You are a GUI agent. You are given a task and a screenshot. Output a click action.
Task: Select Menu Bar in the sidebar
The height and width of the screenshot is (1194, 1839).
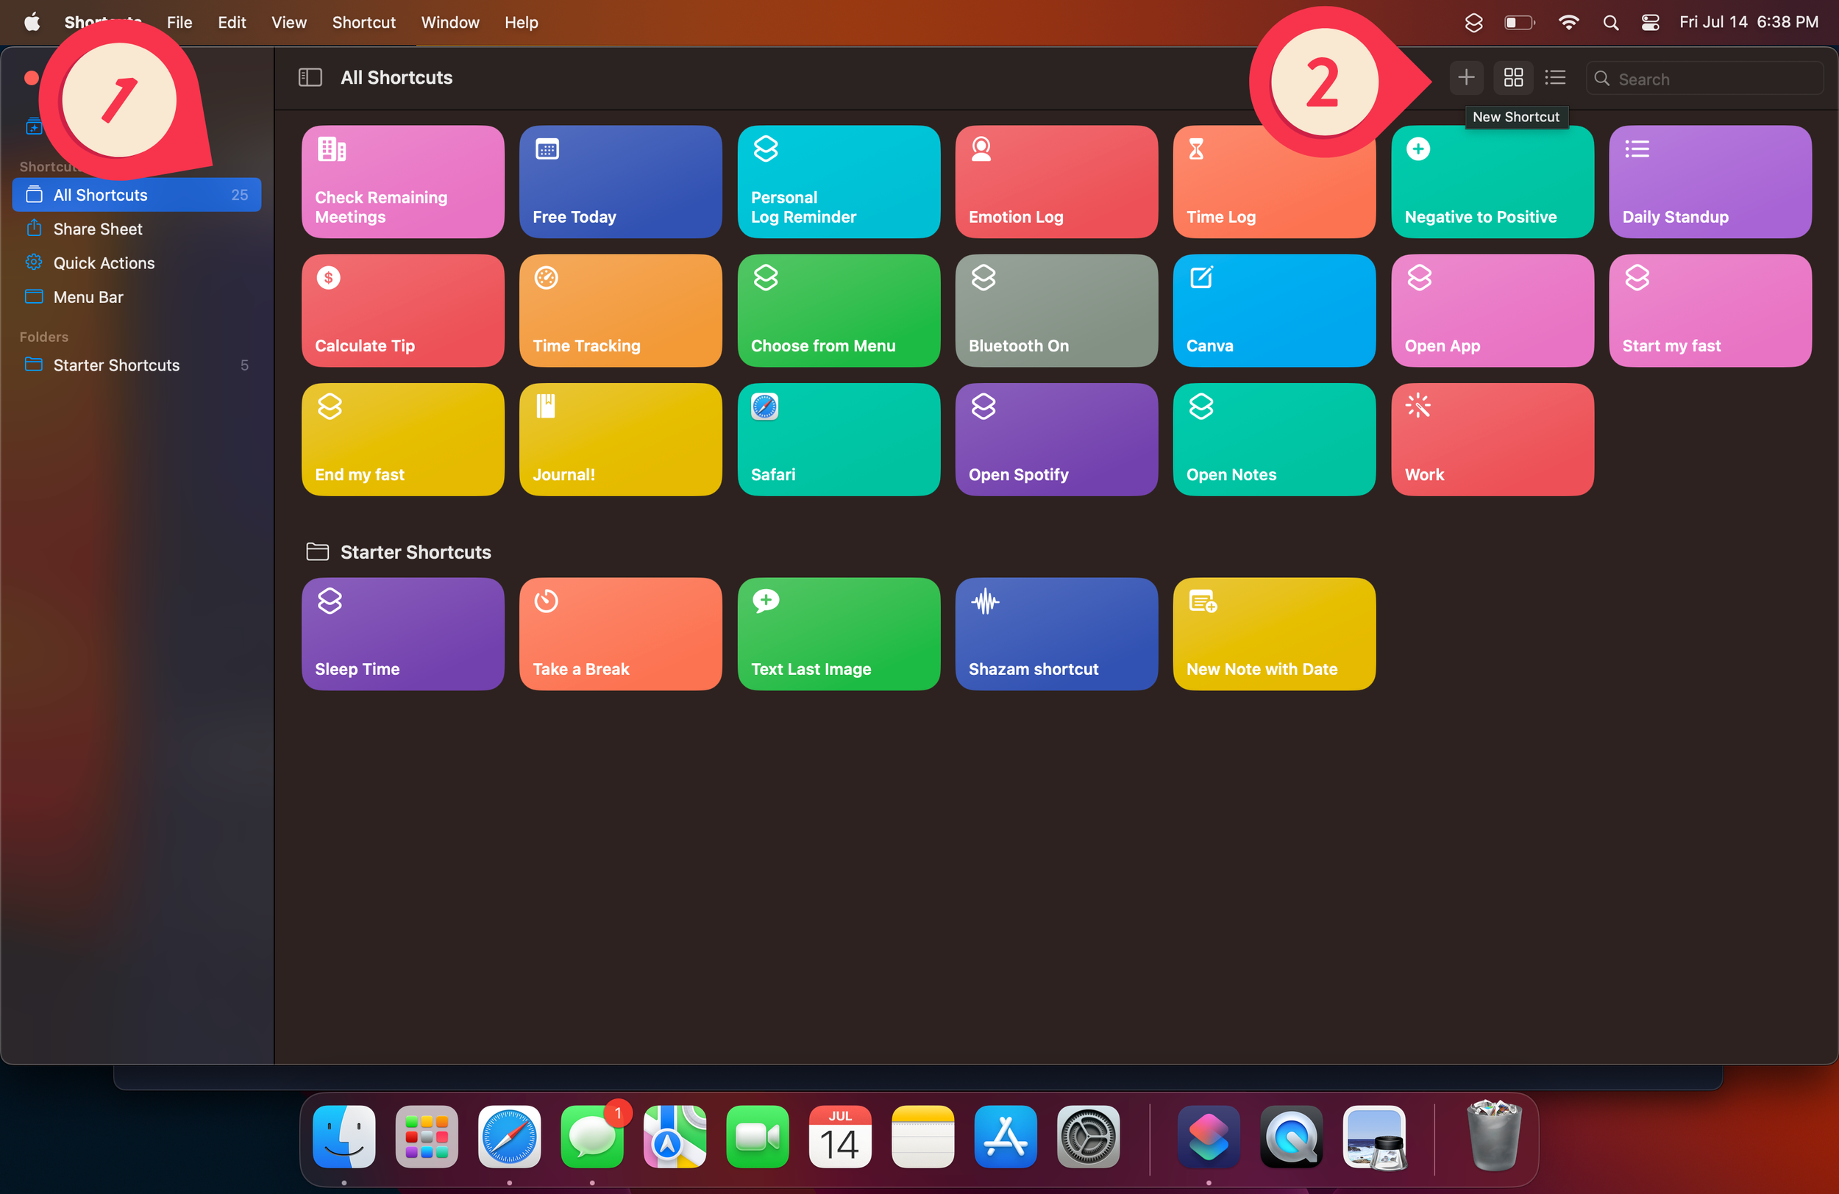pos(88,296)
